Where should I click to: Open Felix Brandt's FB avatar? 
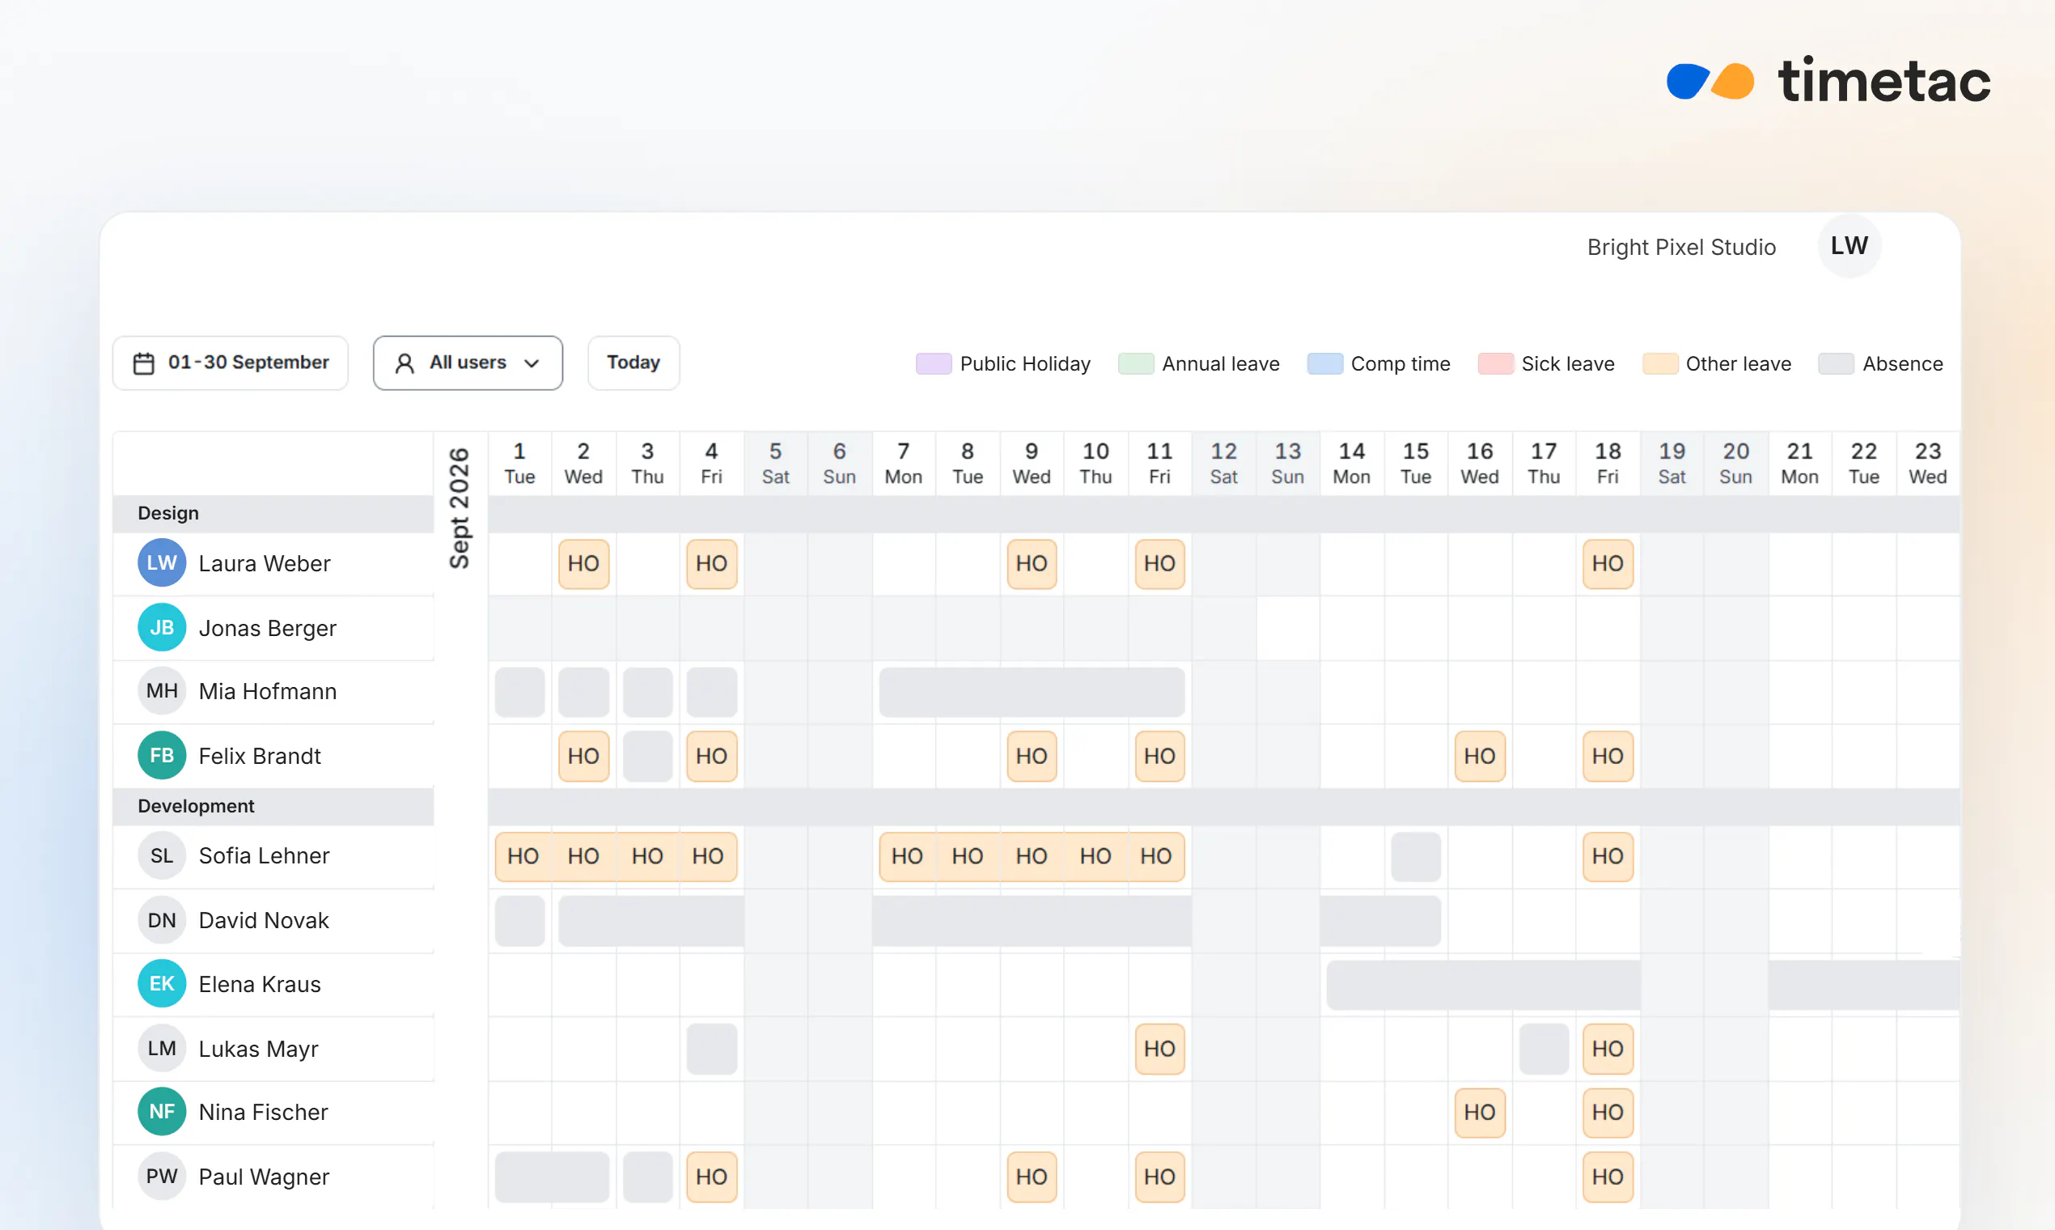[x=162, y=755]
